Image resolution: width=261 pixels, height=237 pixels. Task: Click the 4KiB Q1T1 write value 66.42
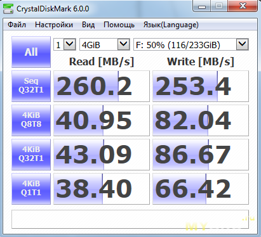[201, 189]
